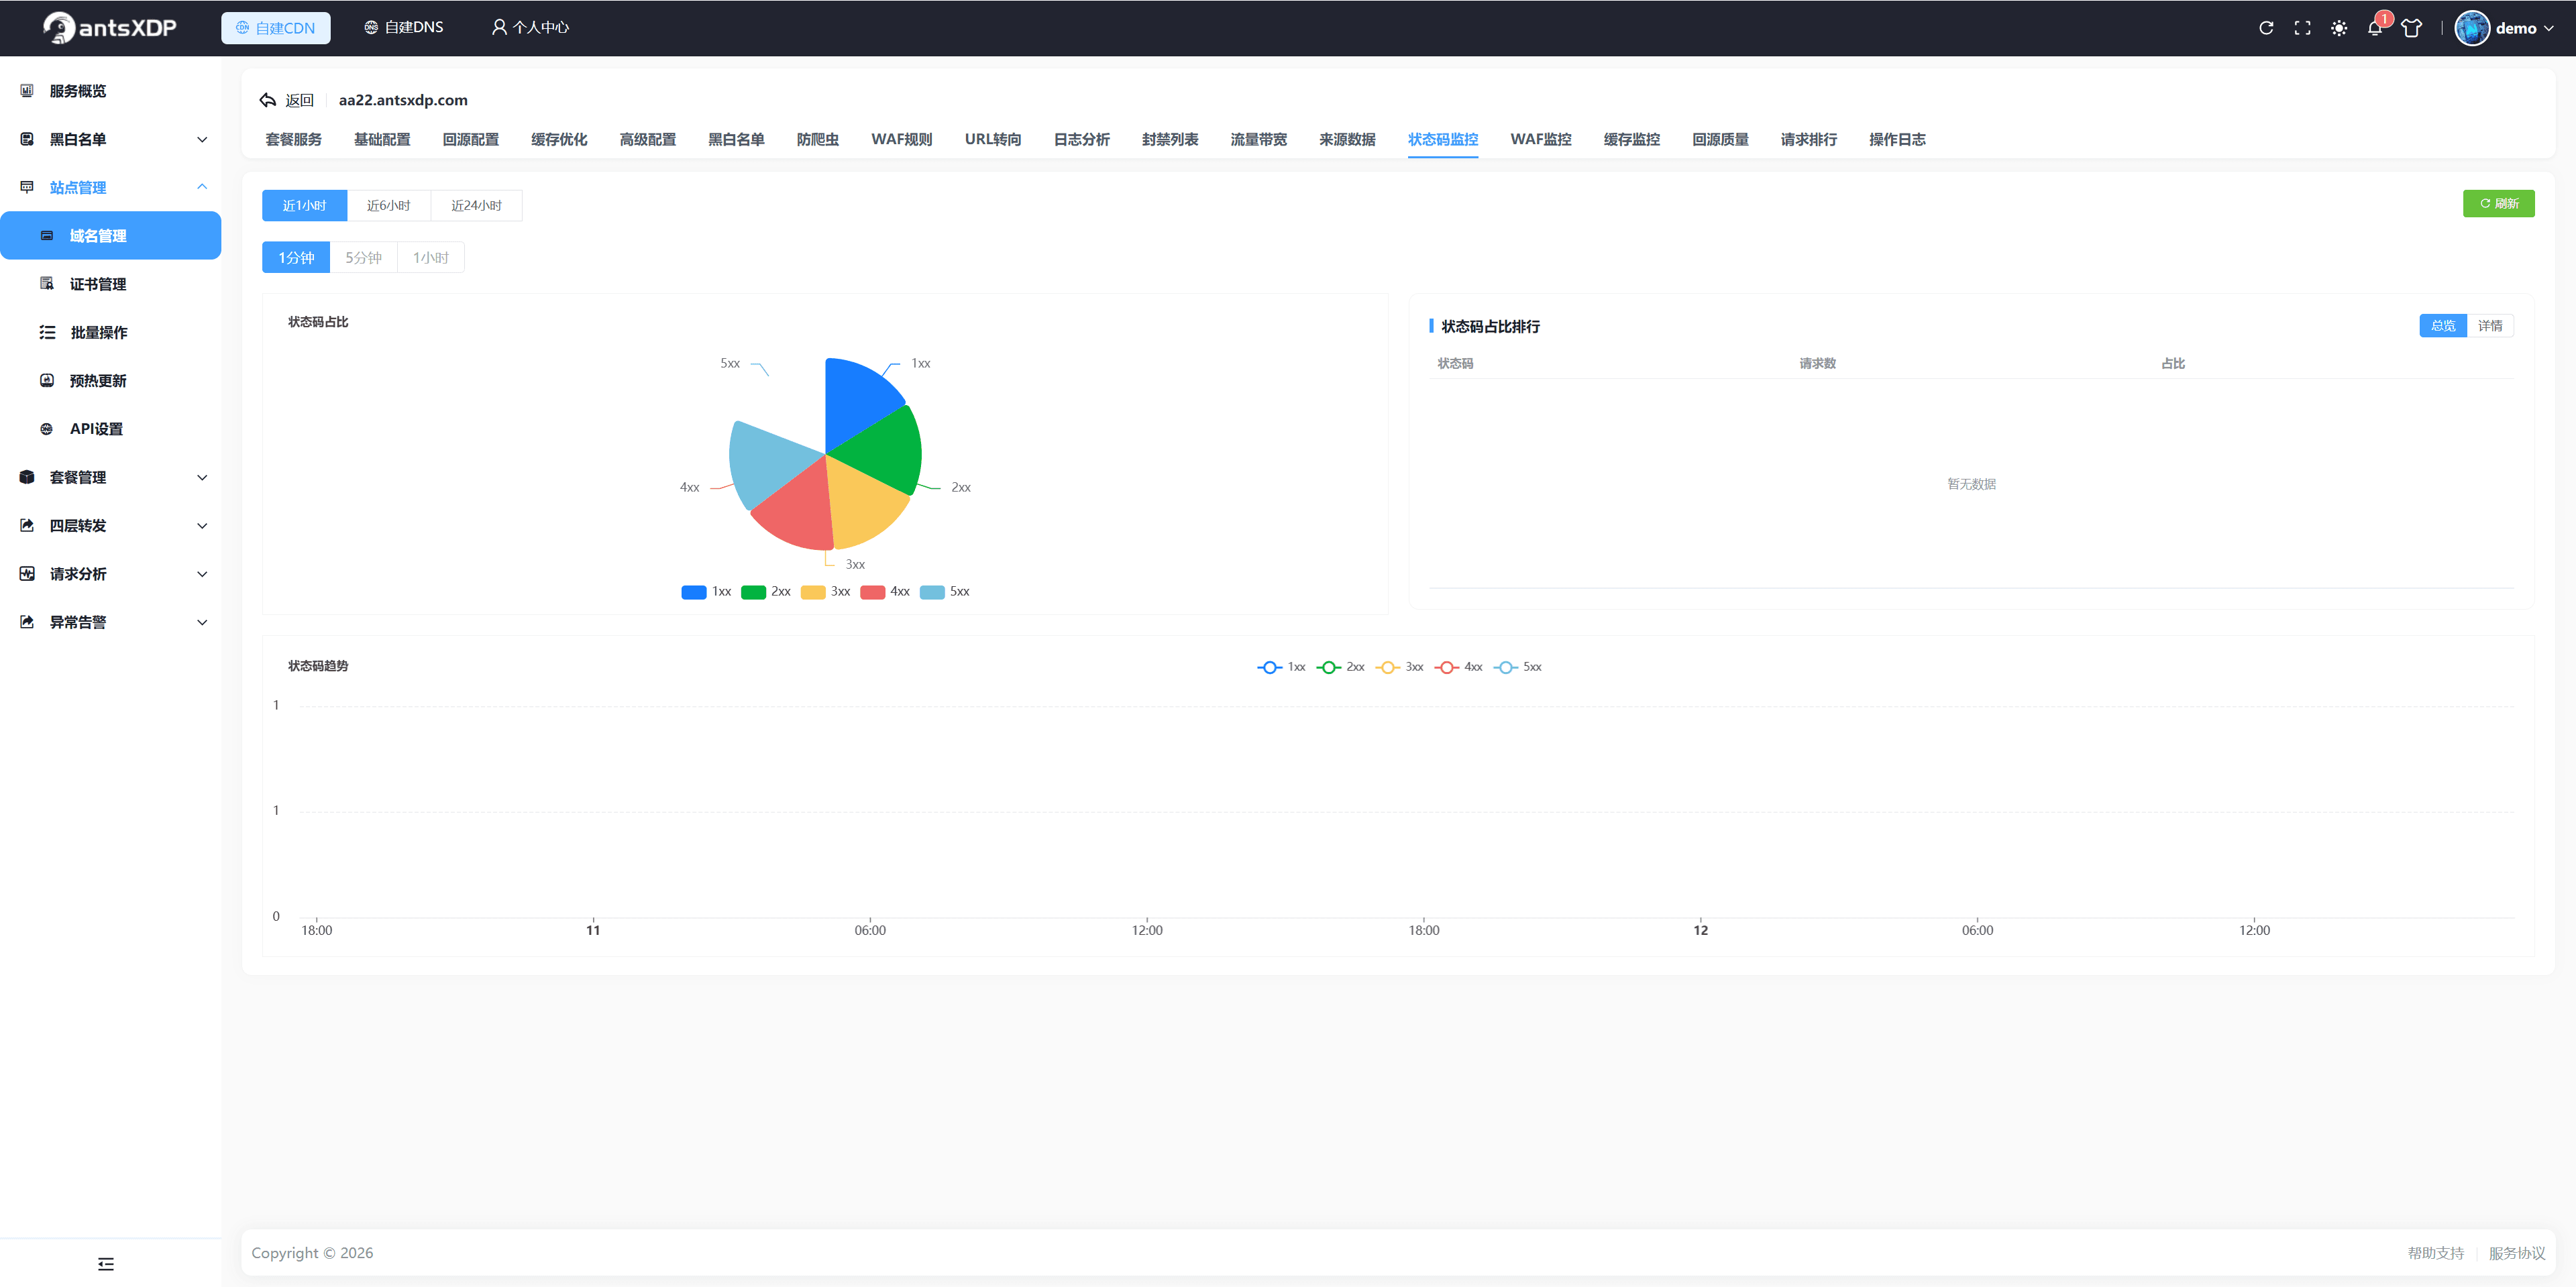2576x1287 pixels.
Task: Click the shirt skin icon
Action: pyautogui.click(x=2411, y=28)
